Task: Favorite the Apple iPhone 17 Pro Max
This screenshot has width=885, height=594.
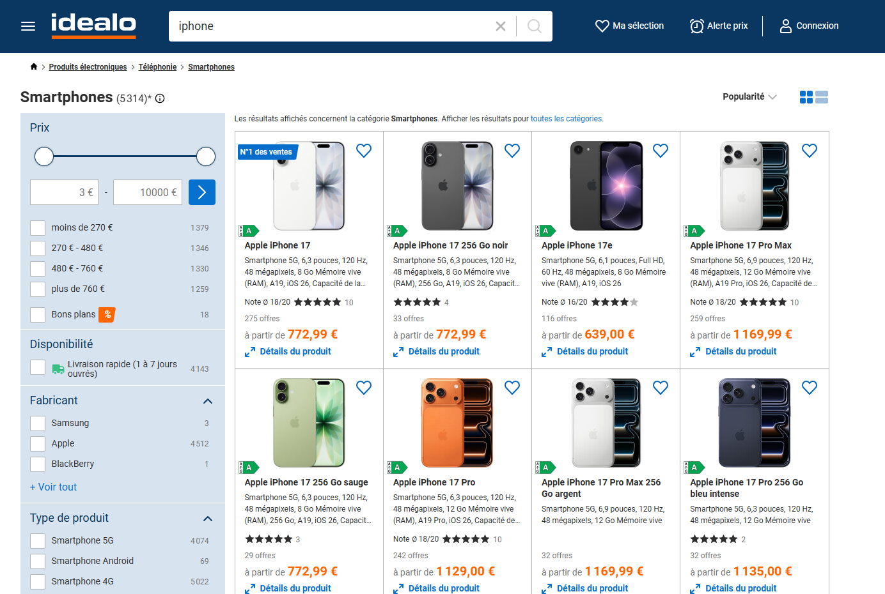Action: 810,151
